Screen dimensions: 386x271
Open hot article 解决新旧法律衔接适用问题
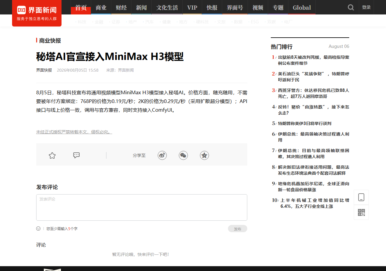click(314, 170)
